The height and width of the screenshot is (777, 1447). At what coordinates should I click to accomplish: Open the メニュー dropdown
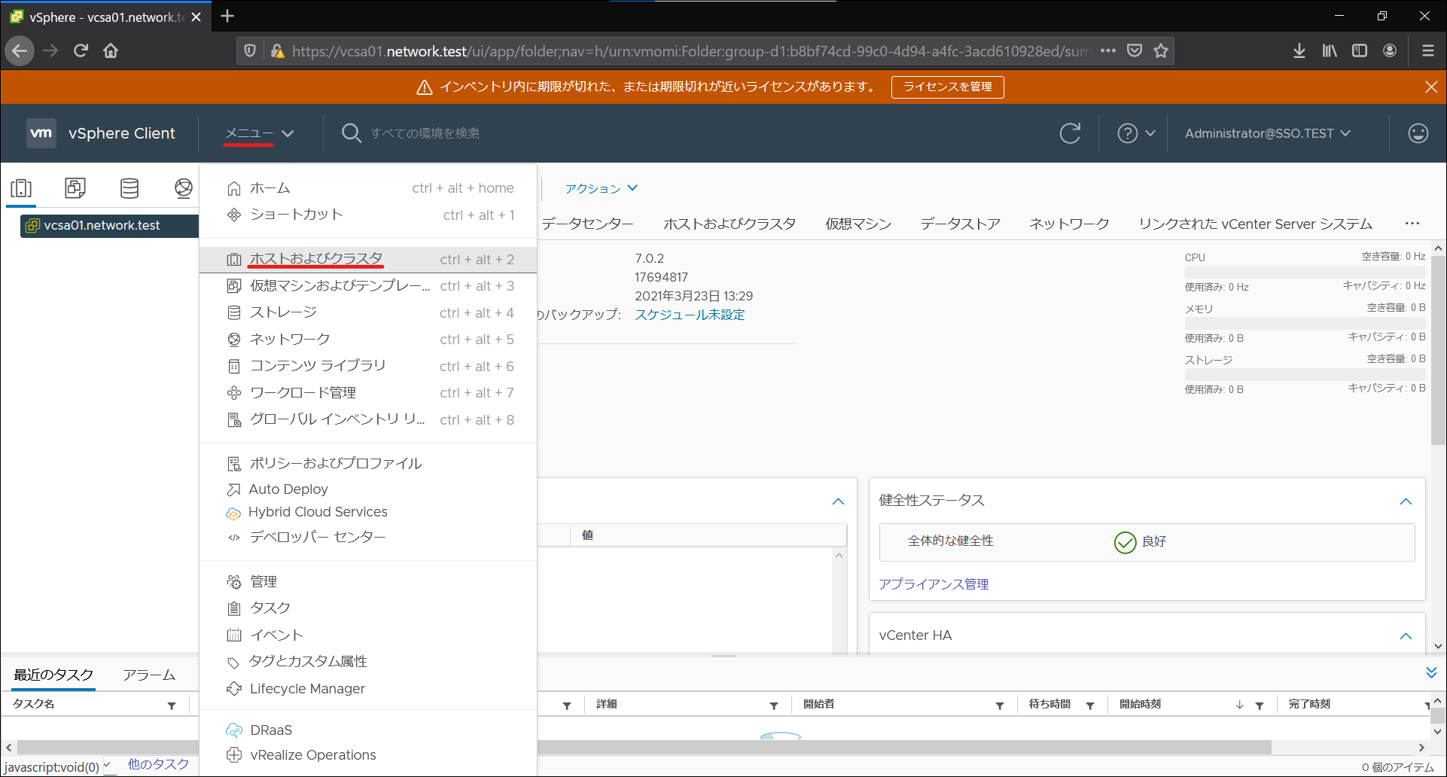259,133
